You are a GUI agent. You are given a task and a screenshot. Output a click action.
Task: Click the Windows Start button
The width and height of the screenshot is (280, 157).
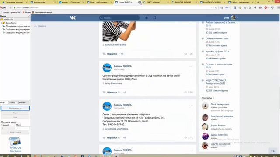tap(2, 156)
